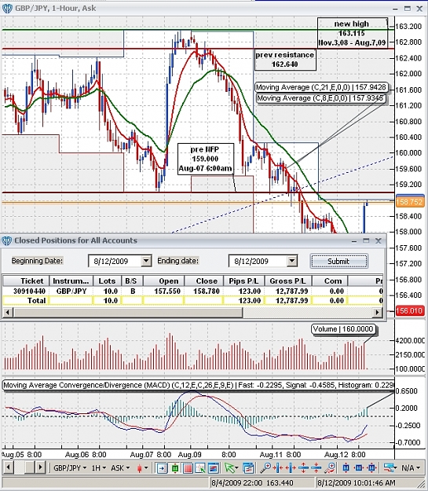Screen dimensions: 428x491
Task: Click the vertical fit blue box icon
Action: coord(346,468)
